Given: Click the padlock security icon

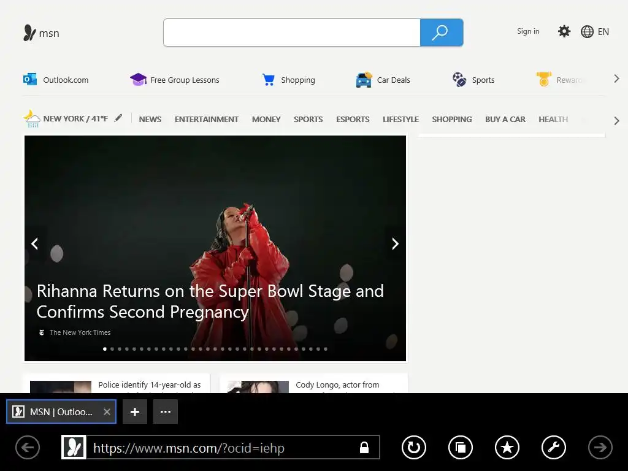Looking at the screenshot, I should (364, 447).
